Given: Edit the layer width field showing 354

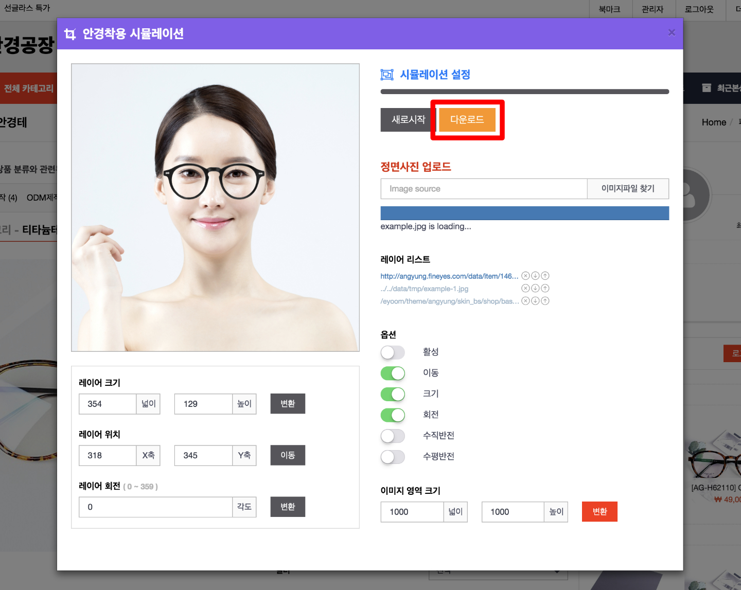Looking at the screenshot, I should [x=107, y=404].
